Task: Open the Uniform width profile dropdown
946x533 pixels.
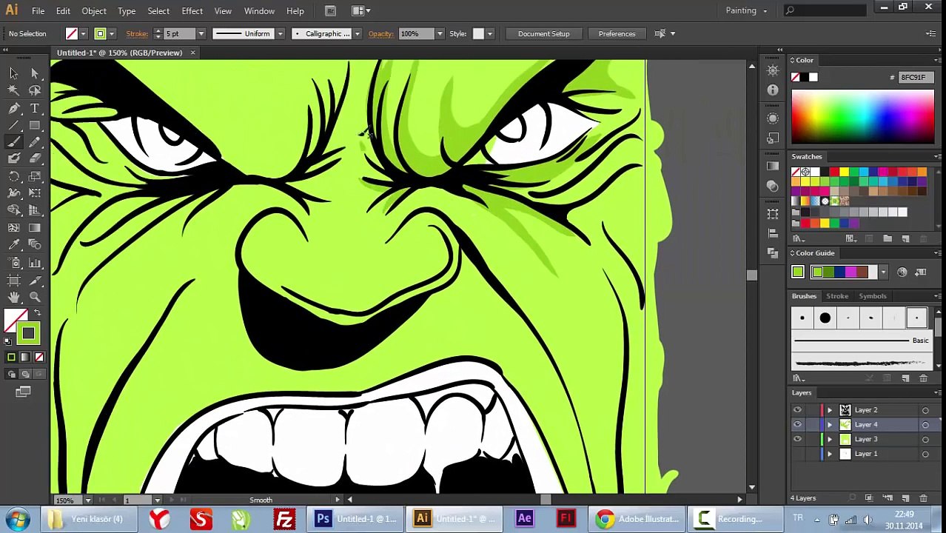Action: [x=280, y=34]
